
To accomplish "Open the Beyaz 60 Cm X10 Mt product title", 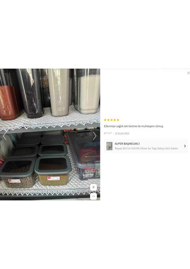I will coord(146,148).
